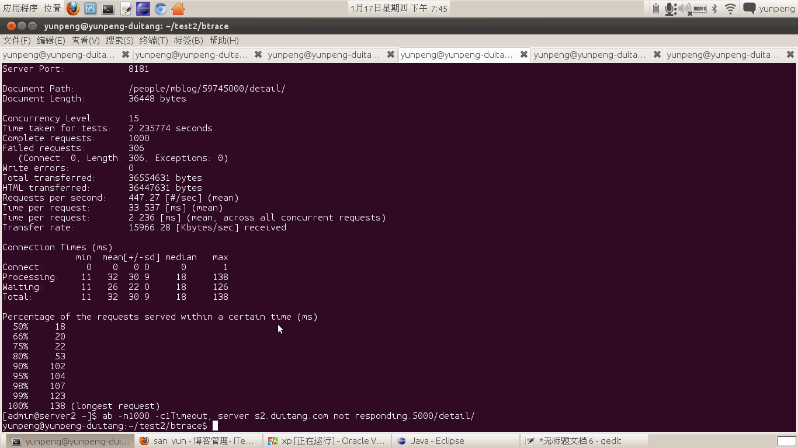798x448 pixels.
Task: Switch to the fifth terminal tab
Action: (591, 54)
